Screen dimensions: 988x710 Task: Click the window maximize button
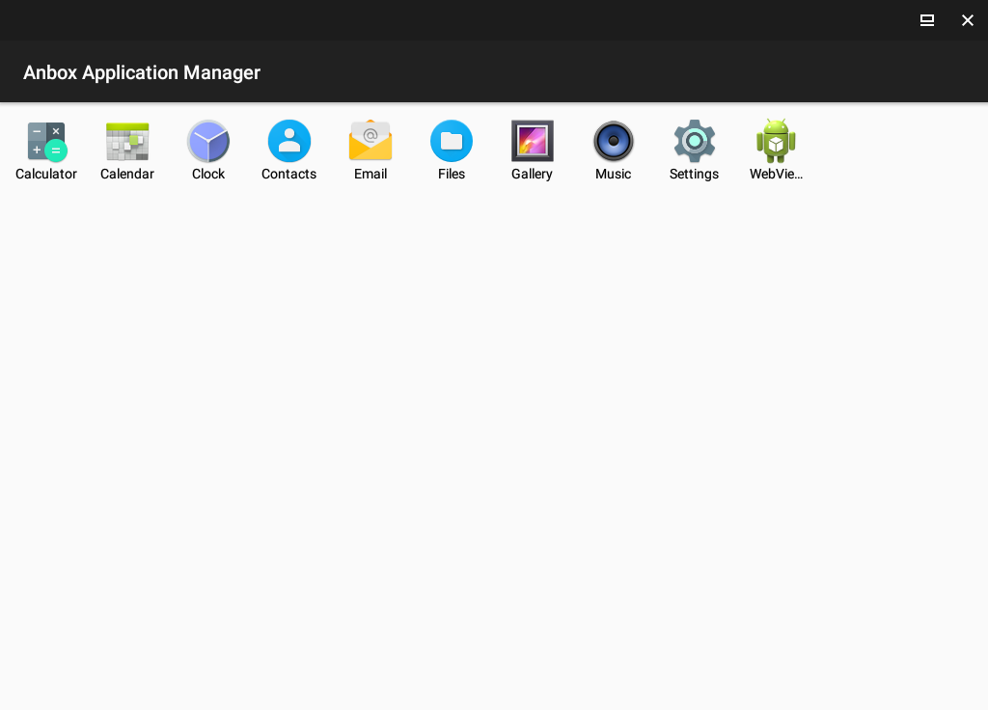click(x=927, y=20)
